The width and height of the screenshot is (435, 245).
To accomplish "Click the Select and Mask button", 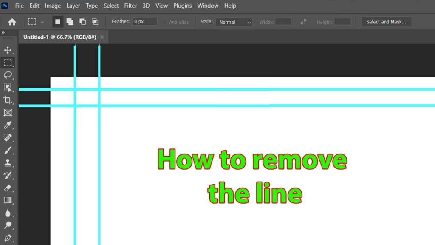I will click(x=386, y=22).
